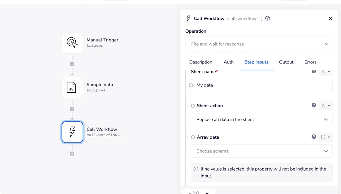
Task: Toggle the Sheet action radio circle
Action: (x=193, y=106)
